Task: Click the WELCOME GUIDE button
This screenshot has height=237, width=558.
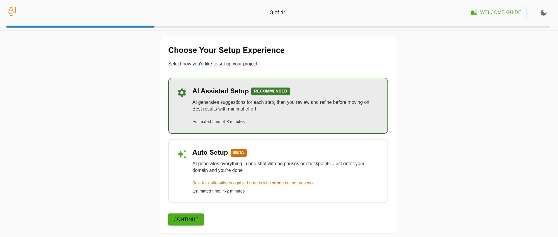Action: pos(496,13)
